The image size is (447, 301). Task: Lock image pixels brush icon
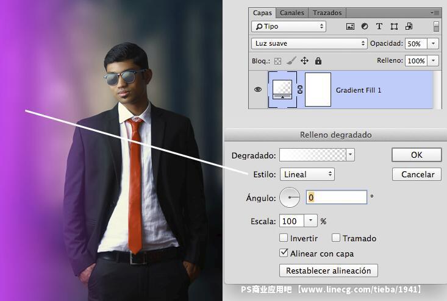coord(291,60)
